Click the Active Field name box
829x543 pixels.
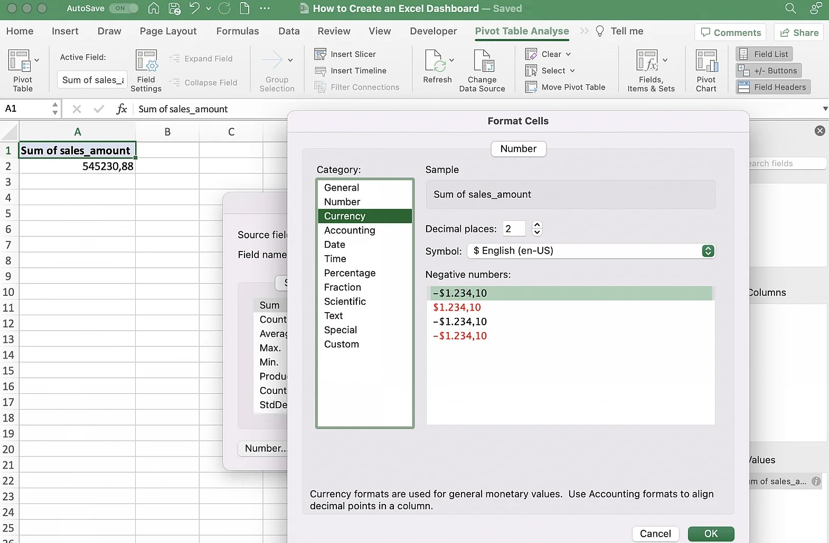pos(92,80)
